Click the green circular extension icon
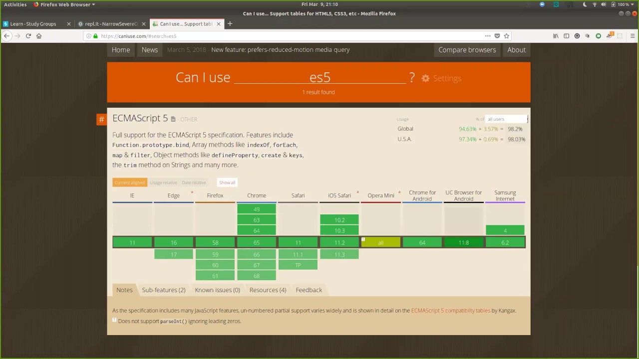 [x=598, y=36]
